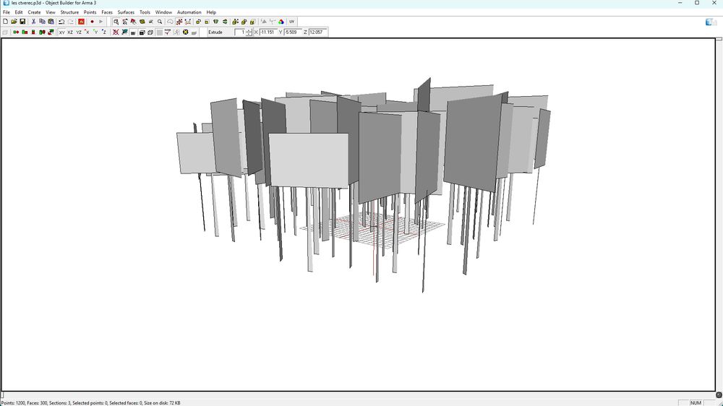Click the X coordinate input field
This screenshot has height=406, width=723.
coord(268,33)
